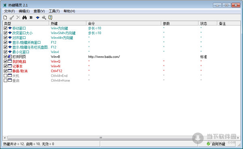Select the Ctrl+Alt+End hotkey cell
Viewport: 243px width, 149px height.
(59, 76)
